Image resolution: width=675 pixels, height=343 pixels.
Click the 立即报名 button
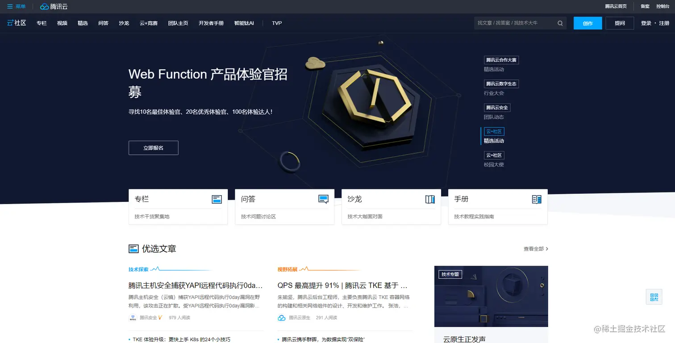[x=154, y=148]
